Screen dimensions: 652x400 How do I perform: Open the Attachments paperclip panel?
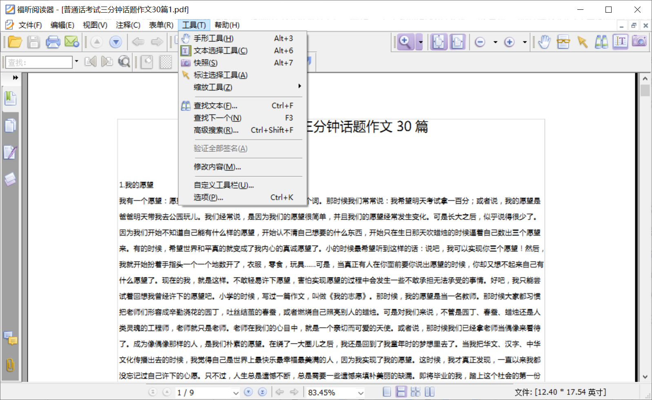coord(10,365)
